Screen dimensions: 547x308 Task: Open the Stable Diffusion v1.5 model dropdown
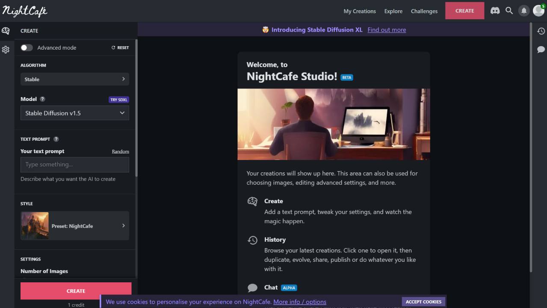point(75,113)
